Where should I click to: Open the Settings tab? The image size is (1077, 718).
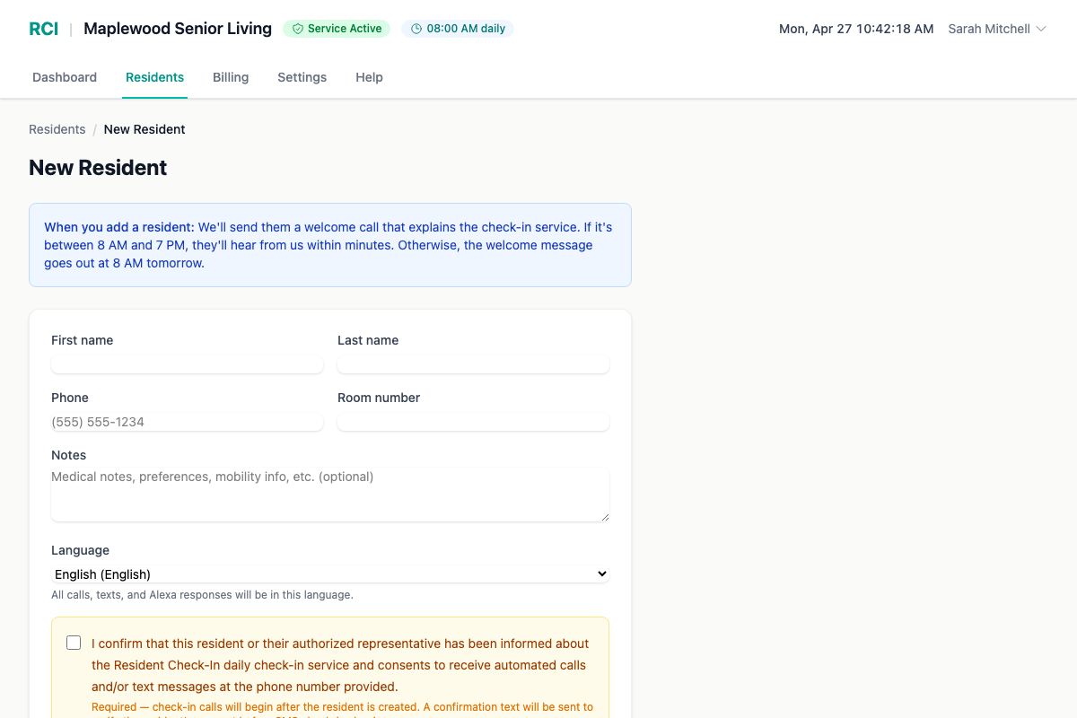302,77
